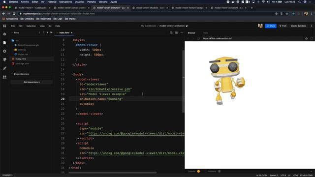Select the Explorer file icon in sidebar
The width and height of the screenshot is (315, 177).
click(4, 43)
